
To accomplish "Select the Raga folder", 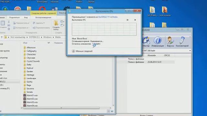I will coord(27,85).
